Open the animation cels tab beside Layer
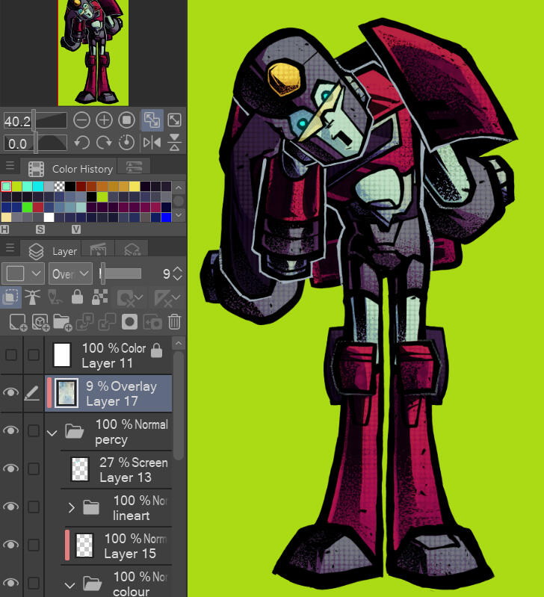Viewport: 544px width, 597px height. [98, 249]
